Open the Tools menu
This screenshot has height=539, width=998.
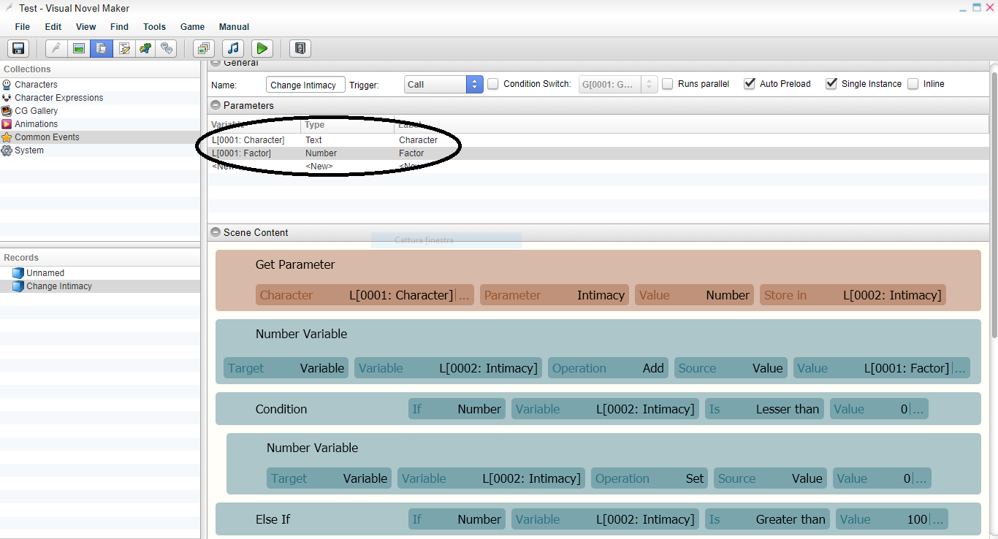(x=154, y=27)
